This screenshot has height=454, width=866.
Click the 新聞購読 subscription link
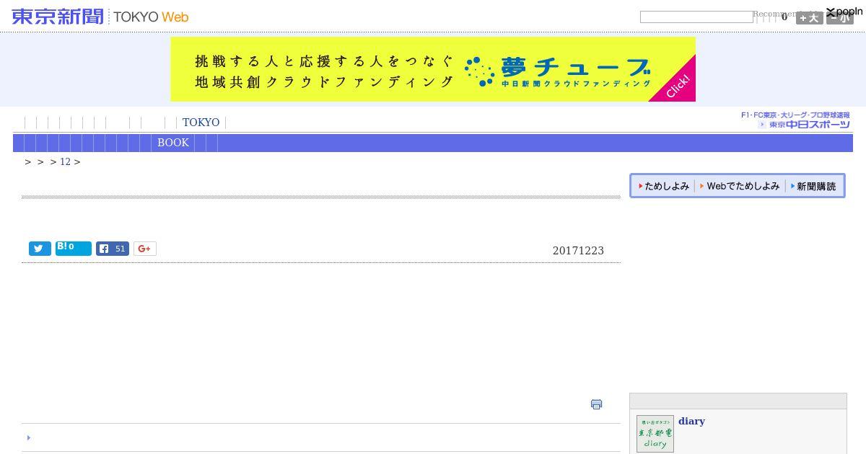(813, 186)
